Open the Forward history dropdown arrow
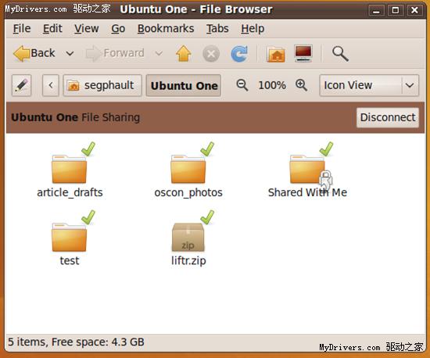 pyautogui.click(x=159, y=53)
